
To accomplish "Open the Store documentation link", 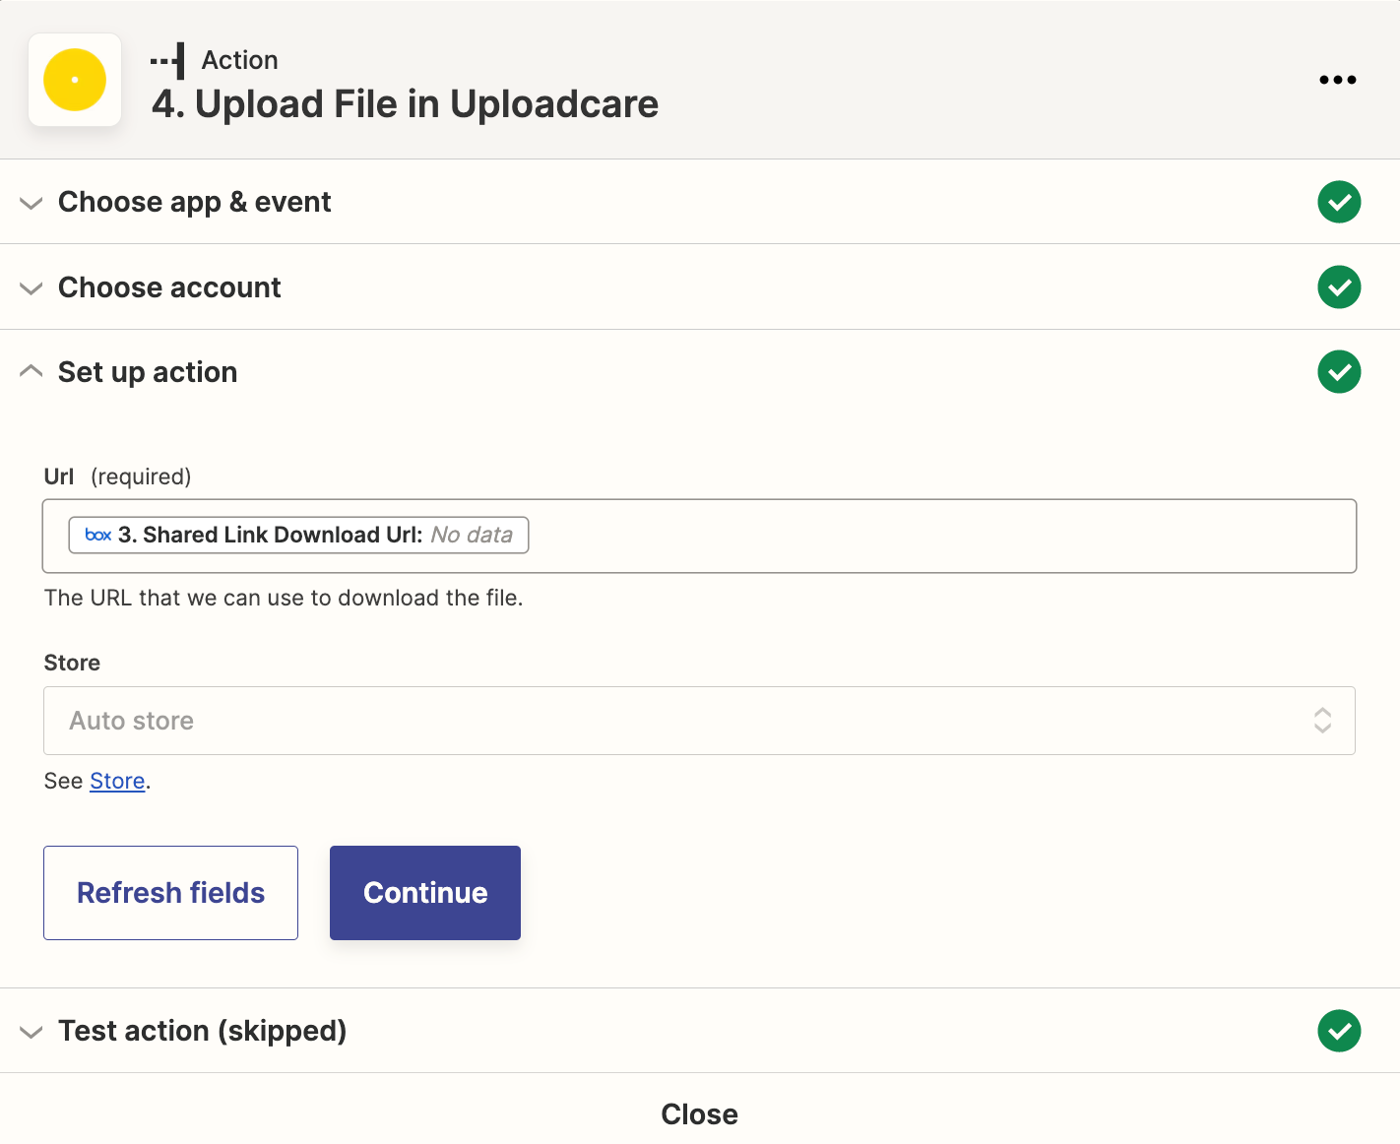I will (117, 781).
